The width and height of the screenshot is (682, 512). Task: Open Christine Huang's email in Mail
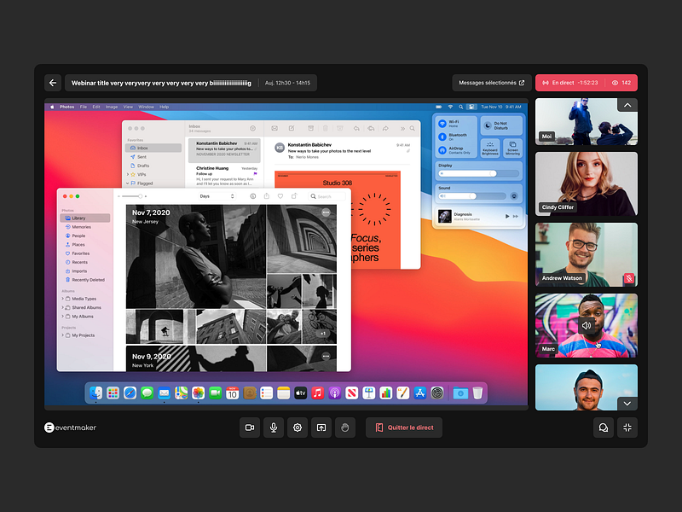click(225, 176)
